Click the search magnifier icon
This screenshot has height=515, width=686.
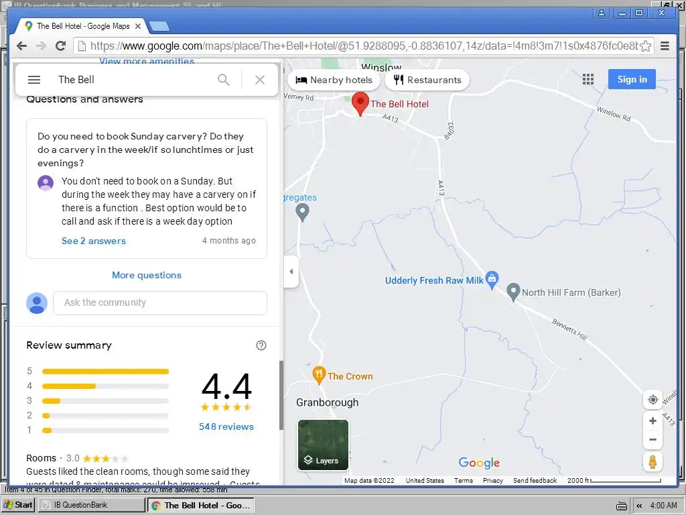point(224,80)
